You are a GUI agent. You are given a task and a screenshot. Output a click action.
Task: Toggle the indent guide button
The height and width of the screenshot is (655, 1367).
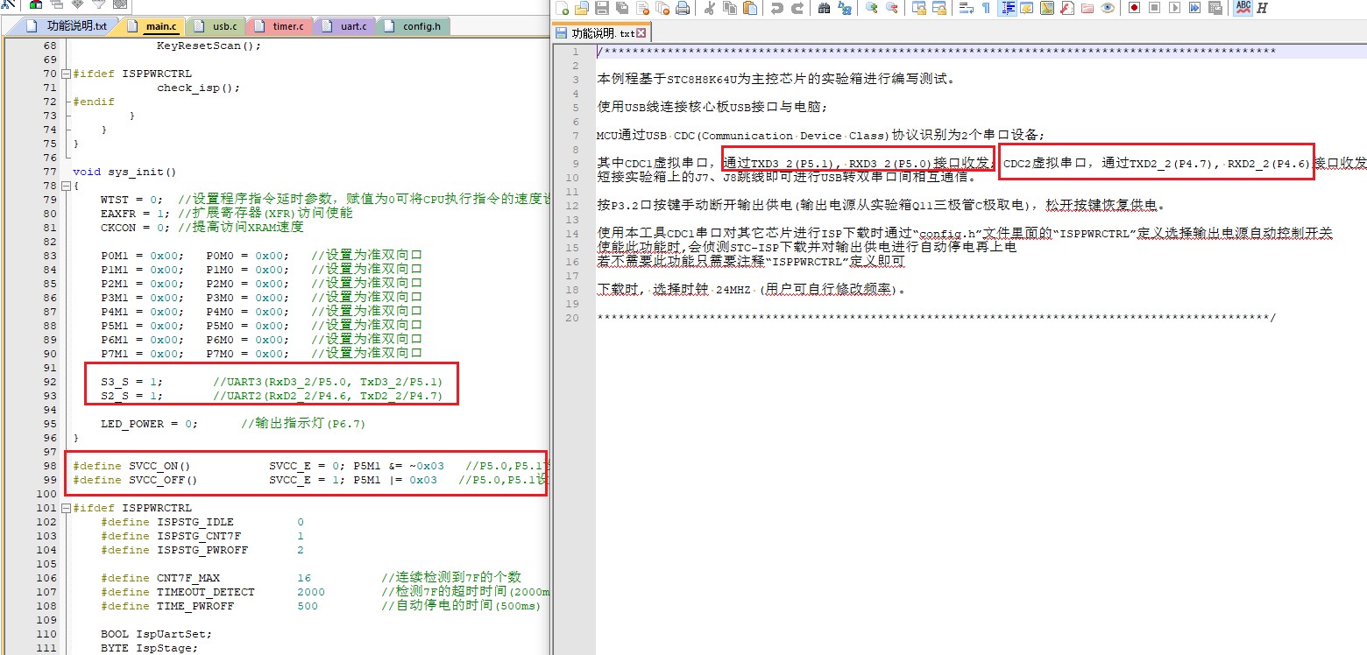coord(1007,9)
